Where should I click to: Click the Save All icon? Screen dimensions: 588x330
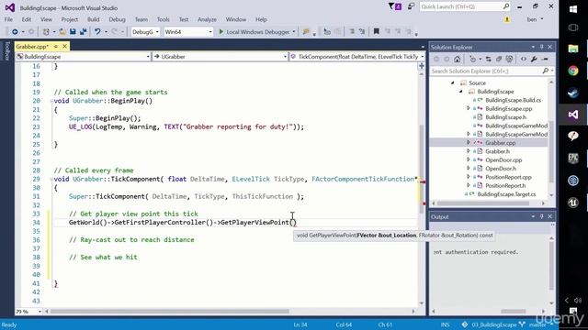pos(83,32)
